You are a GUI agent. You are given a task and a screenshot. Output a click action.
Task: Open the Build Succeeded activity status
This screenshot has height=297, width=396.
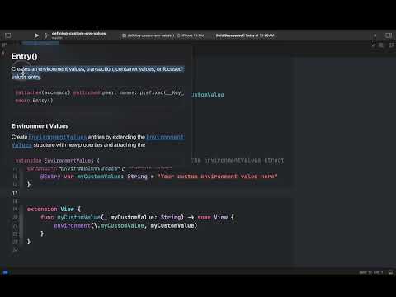[245, 35]
